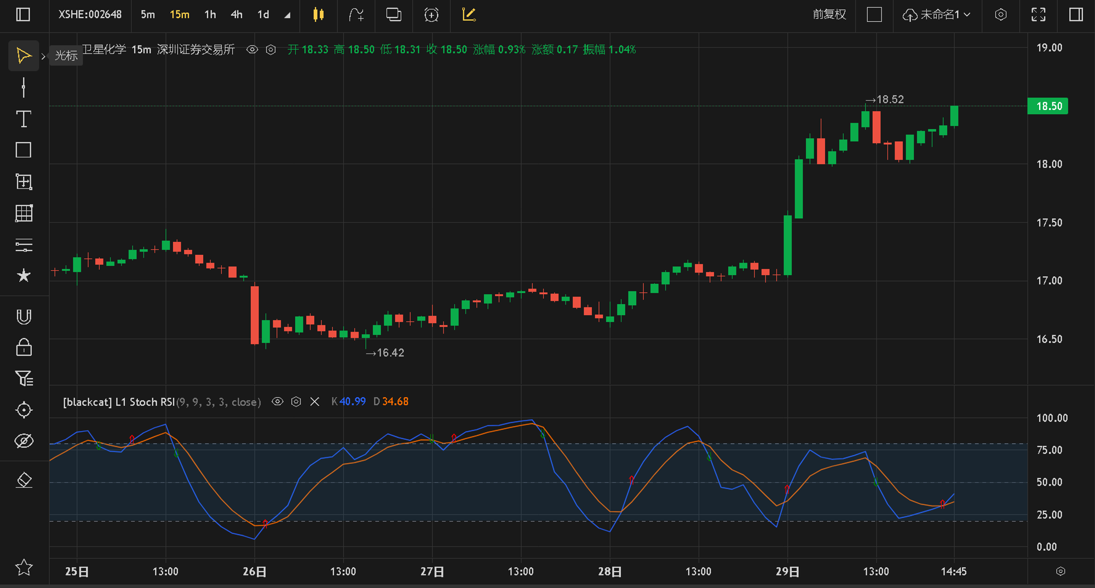Toggle the square checkbox beside 前复权
This screenshot has height=588, width=1095.
pyautogui.click(x=874, y=15)
